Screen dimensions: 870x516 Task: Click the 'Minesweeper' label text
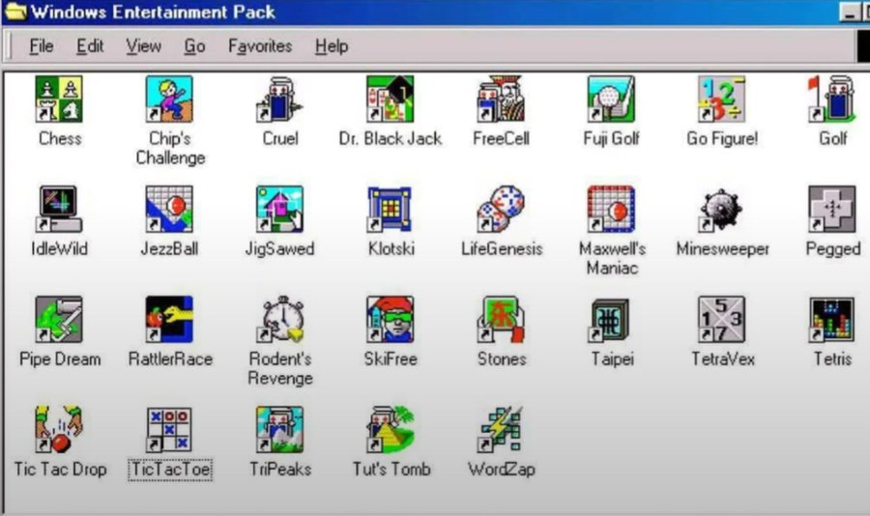[722, 249]
